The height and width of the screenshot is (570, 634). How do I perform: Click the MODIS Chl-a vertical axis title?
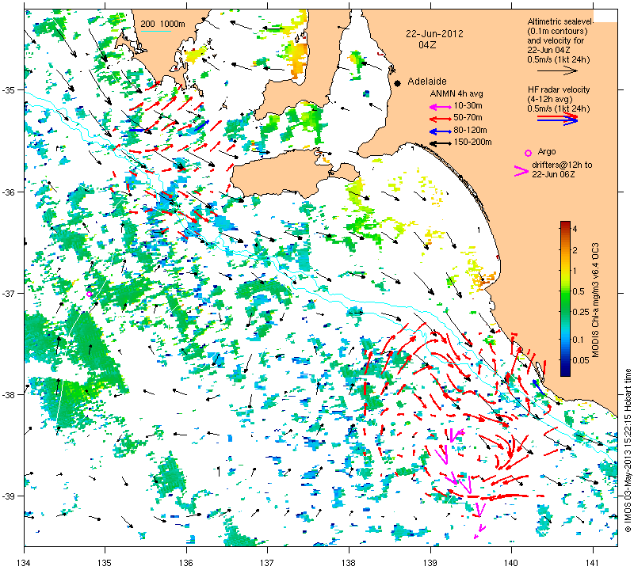coord(595,300)
